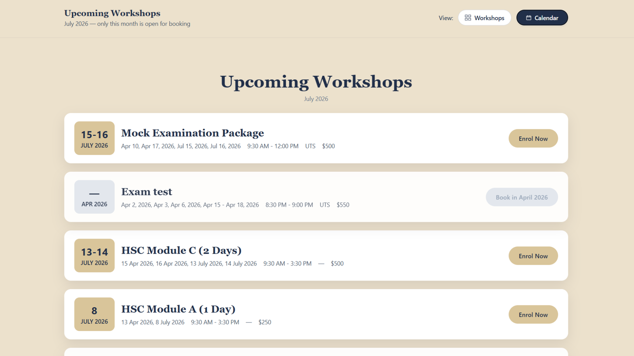This screenshot has width=634, height=356.
Task: Click the $550 price on Exam test
Action: (343, 205)
